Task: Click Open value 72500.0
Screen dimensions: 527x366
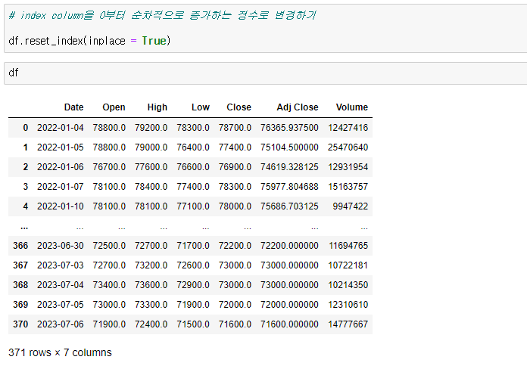Action: point(109,246)
